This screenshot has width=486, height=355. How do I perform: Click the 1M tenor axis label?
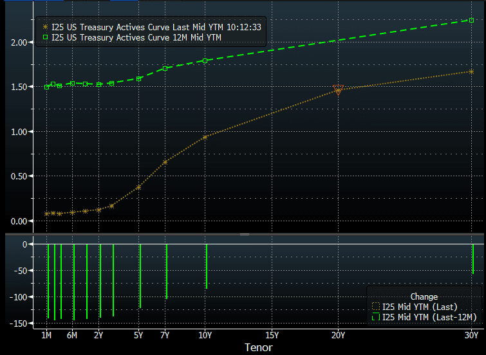click(46, 336)
